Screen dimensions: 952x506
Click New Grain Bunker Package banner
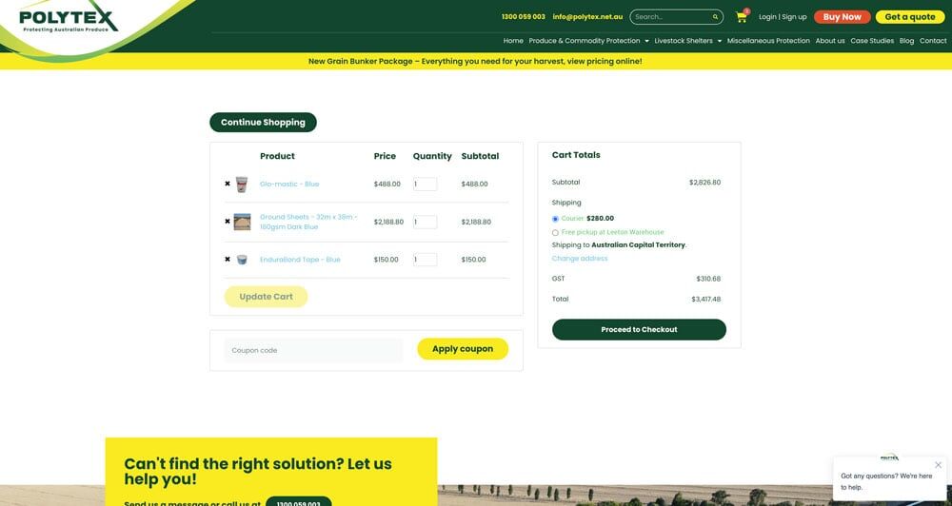click(475, 61)
